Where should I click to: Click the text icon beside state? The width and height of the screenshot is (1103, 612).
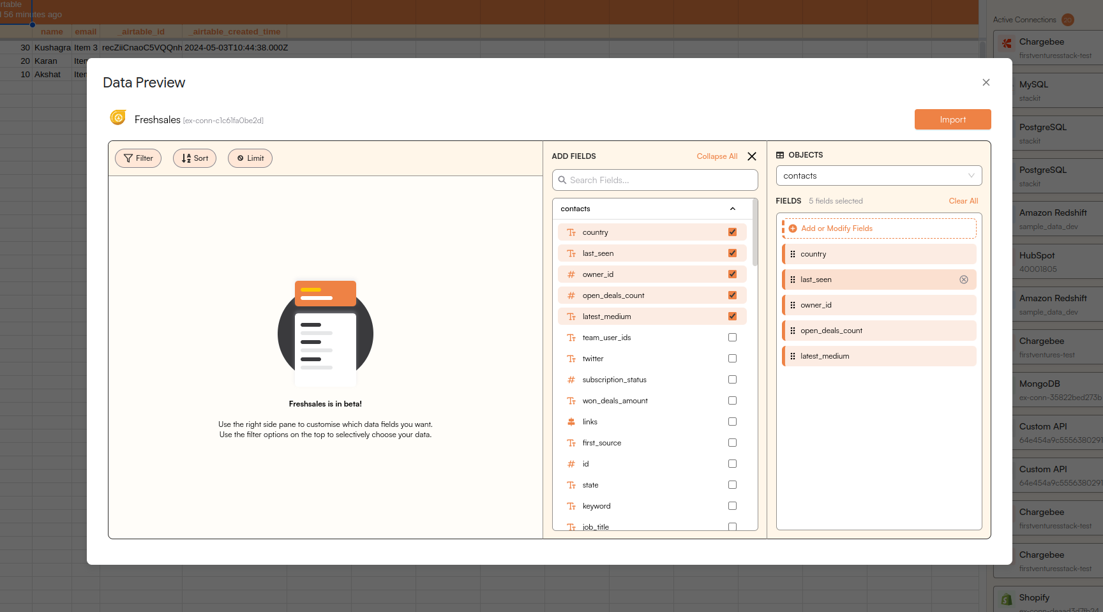click(x=571, y=485)
